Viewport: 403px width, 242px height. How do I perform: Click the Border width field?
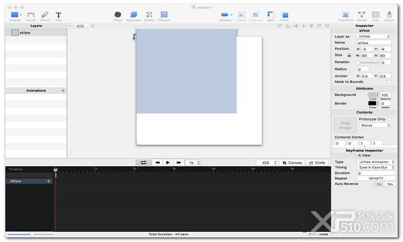tap(386, 104)
